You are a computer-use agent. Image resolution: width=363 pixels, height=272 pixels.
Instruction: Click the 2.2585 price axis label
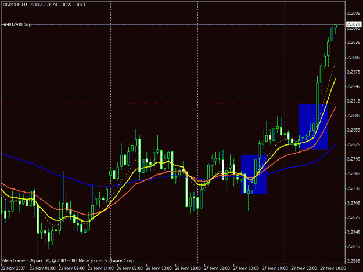pyautogui.click(x=354, y=261)
